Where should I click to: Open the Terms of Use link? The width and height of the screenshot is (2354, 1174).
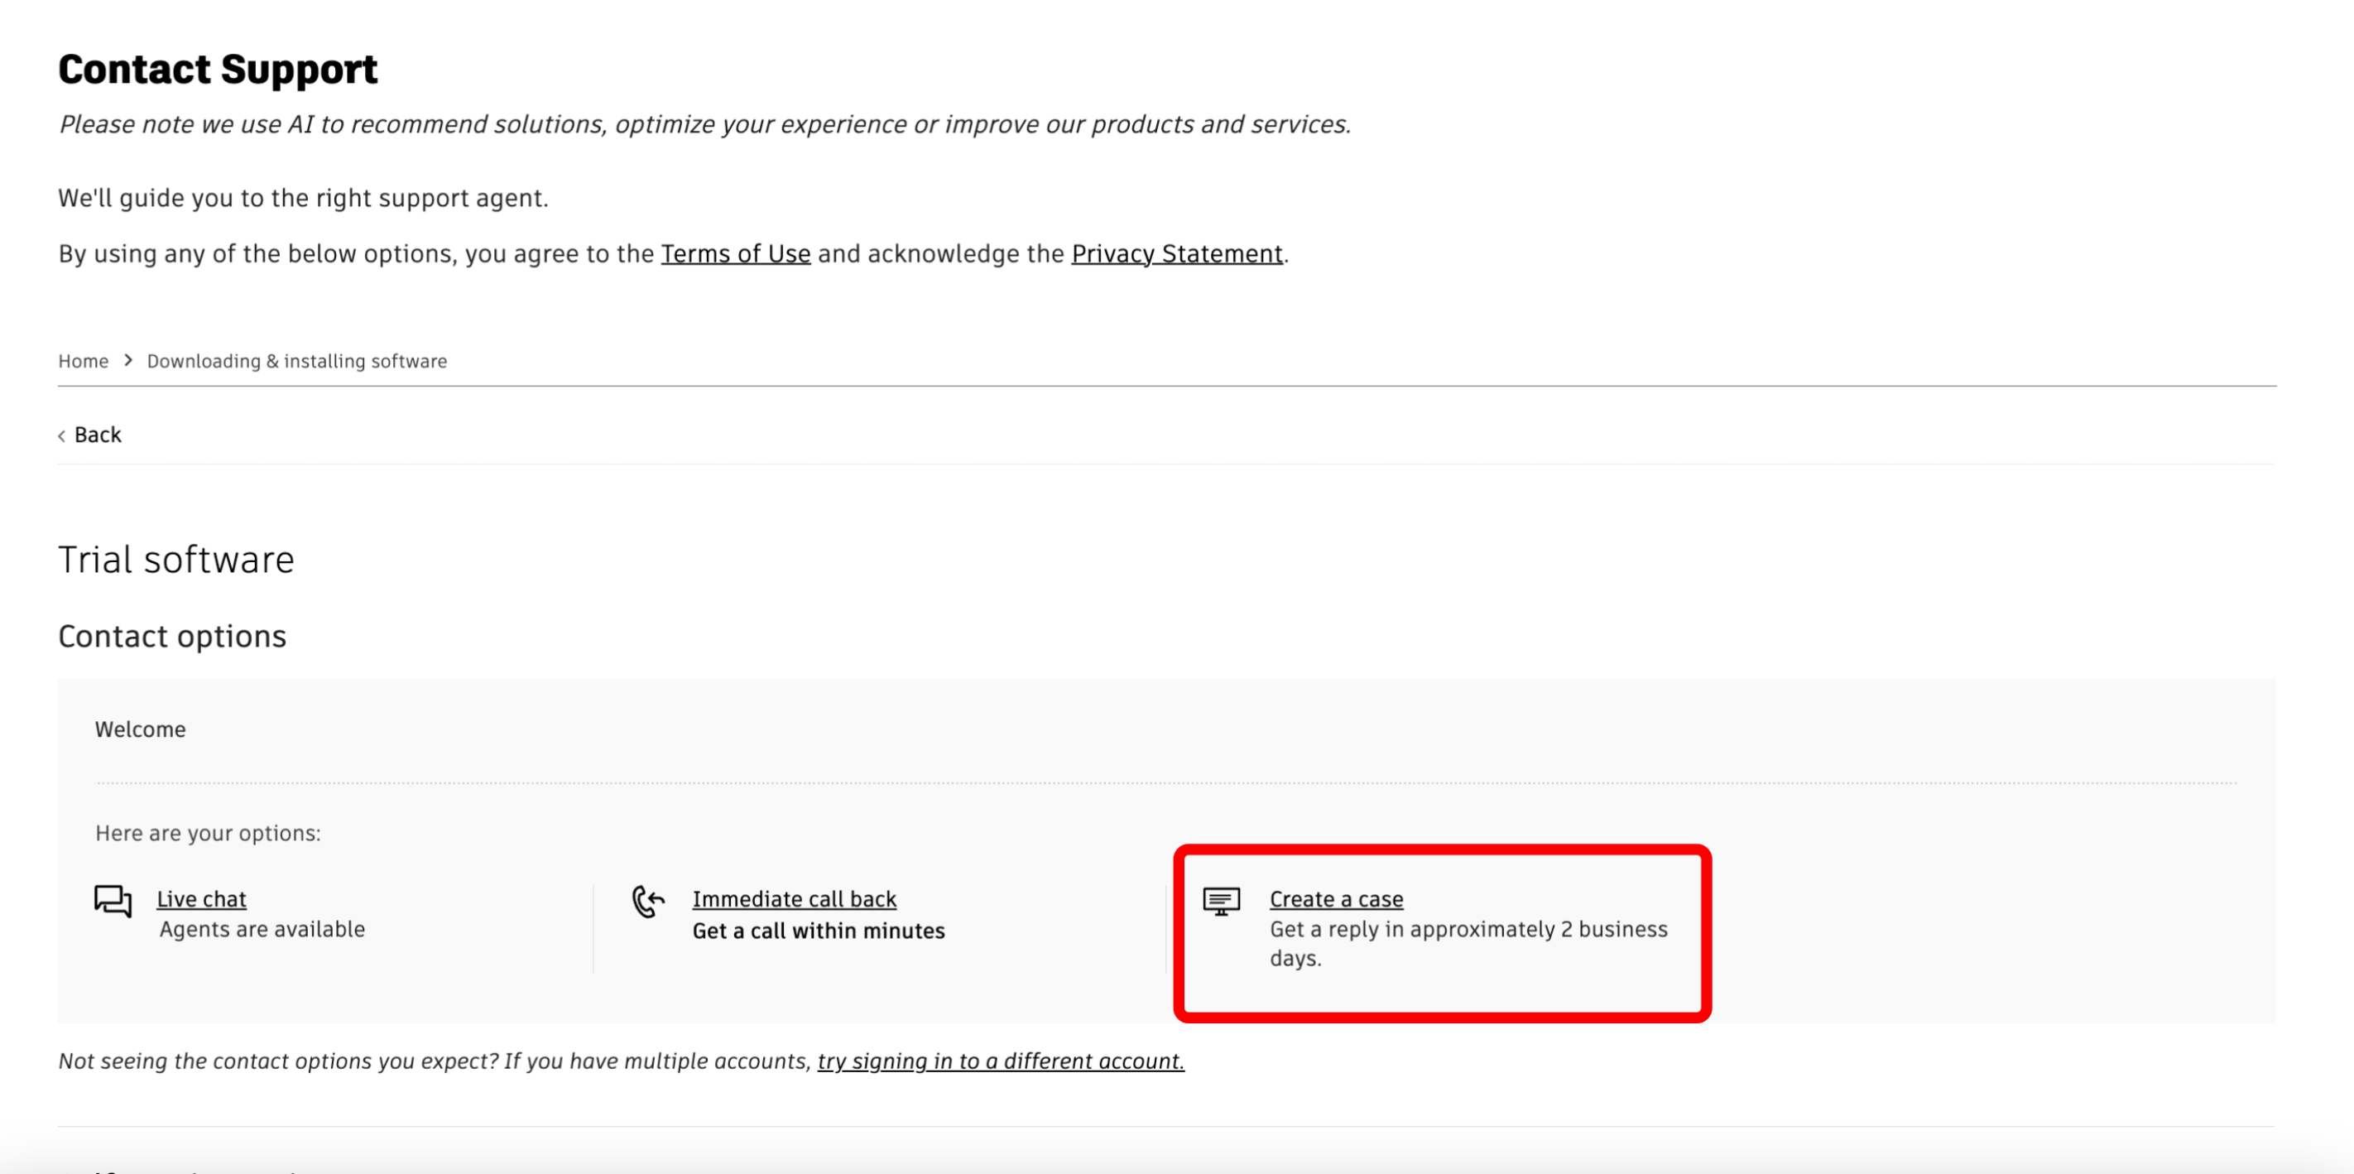click(x=735, y=253)
